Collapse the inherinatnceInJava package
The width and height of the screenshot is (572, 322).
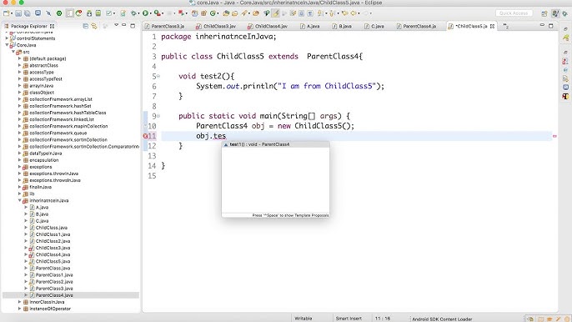(20, 200)
